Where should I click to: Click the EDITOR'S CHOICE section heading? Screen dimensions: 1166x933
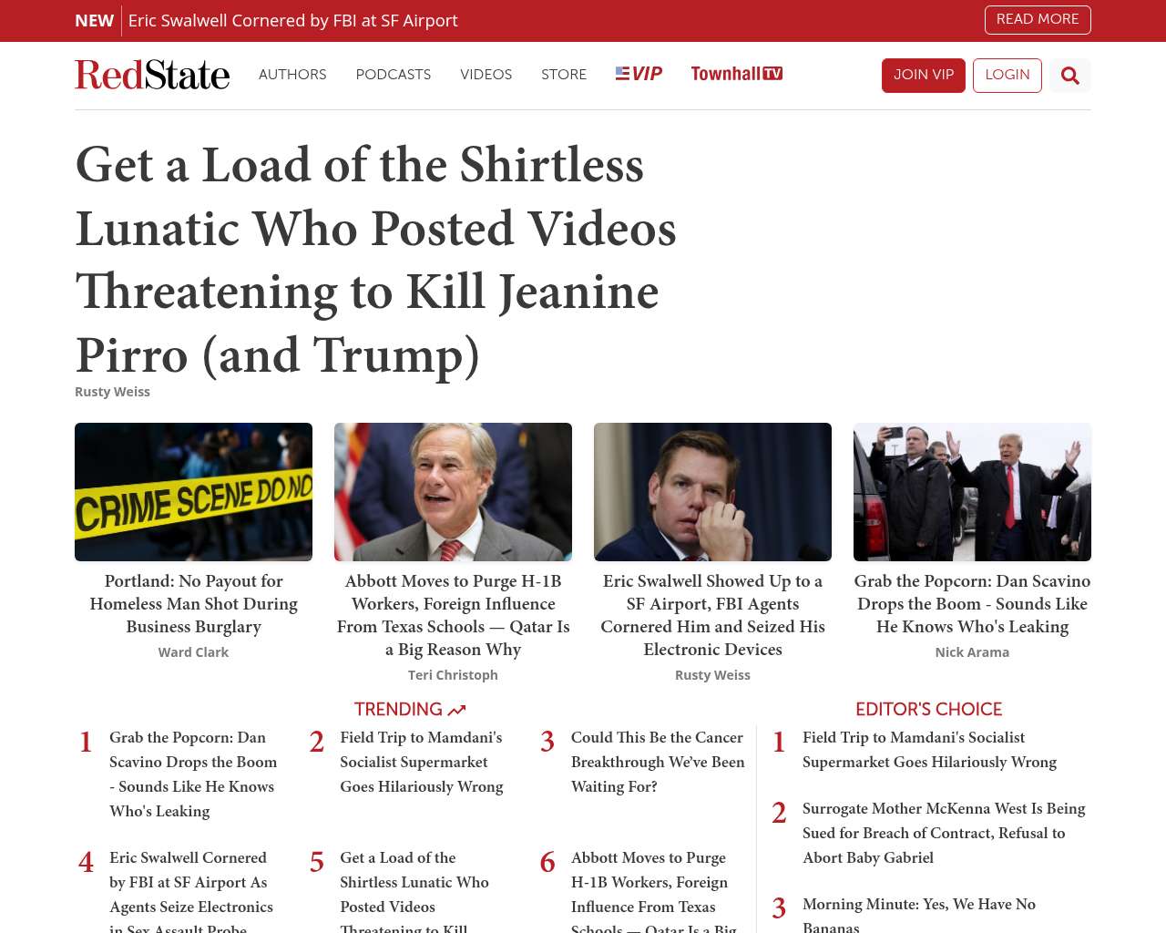click(x=928, y=709)
